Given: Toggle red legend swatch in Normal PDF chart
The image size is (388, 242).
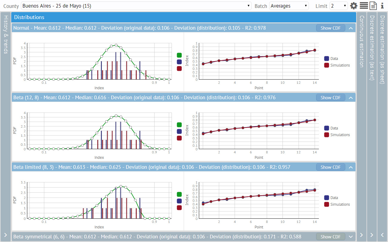Looking at the screenshot, I should point(179,68).
